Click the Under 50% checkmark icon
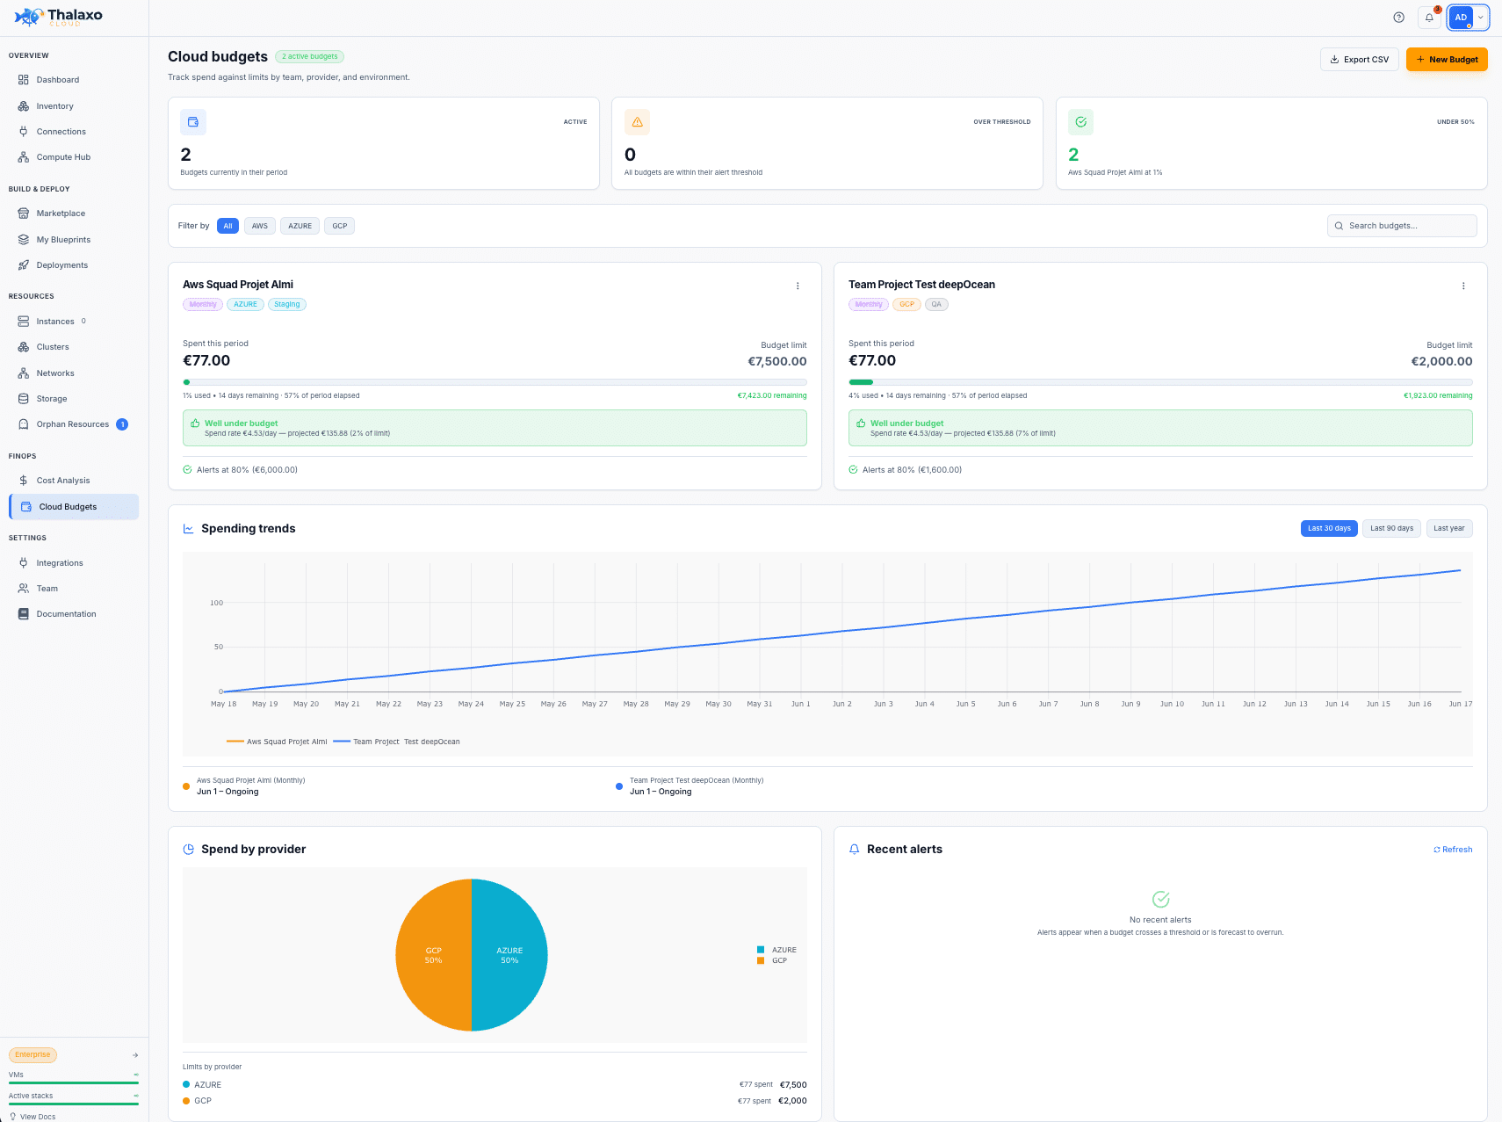The height and width of the screenshot is (1122, 1502). tap(1081, 122)
